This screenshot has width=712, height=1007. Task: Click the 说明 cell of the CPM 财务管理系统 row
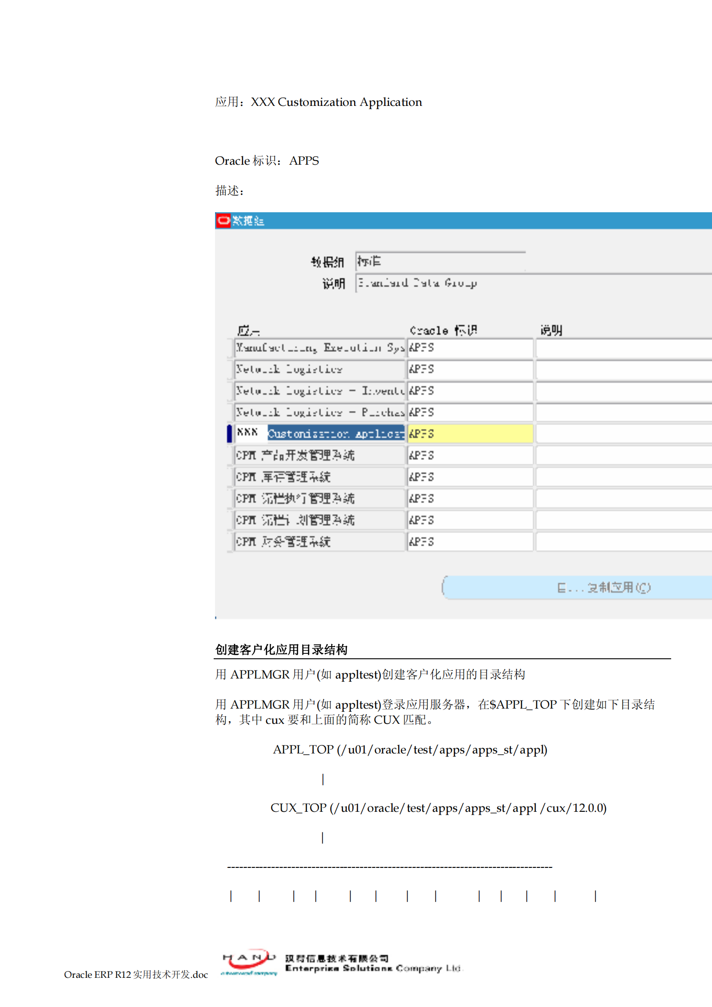(624, 542)
